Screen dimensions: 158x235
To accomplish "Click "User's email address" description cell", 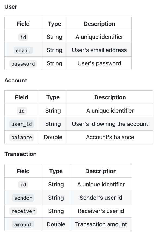I will [99, 50].
